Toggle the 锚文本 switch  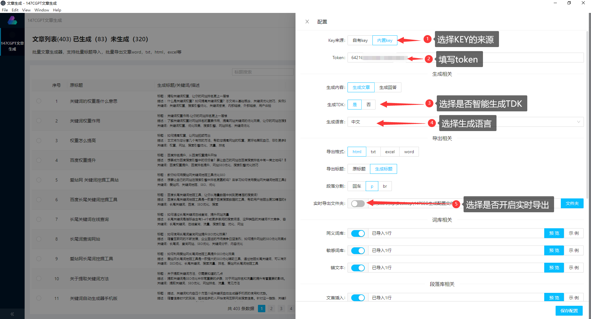[358, 268]
